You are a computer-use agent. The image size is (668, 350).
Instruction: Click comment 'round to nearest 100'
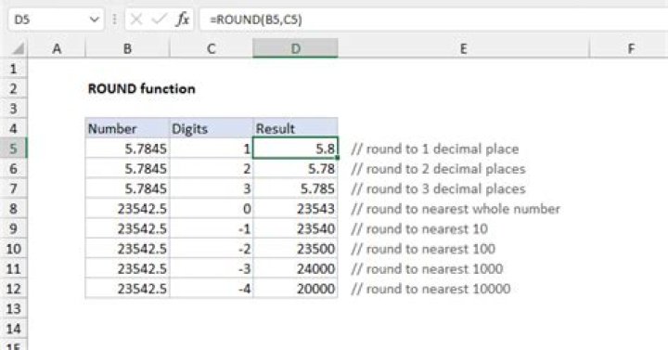point(423,249)
